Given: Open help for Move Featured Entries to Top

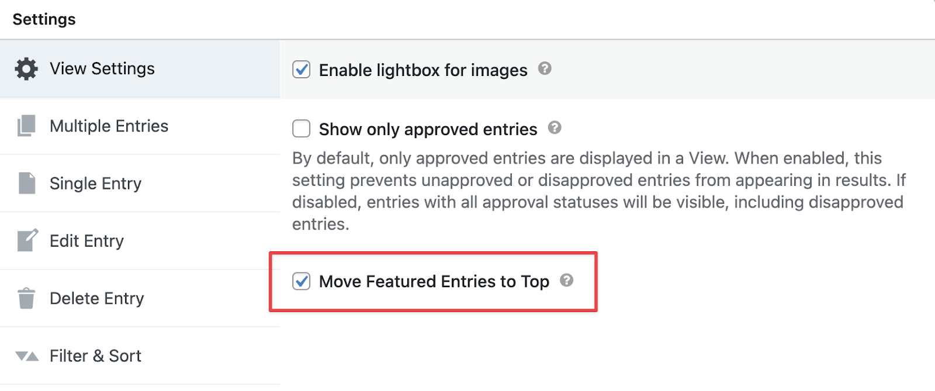Looking at the screenshot, I should (x=567, y=281).
